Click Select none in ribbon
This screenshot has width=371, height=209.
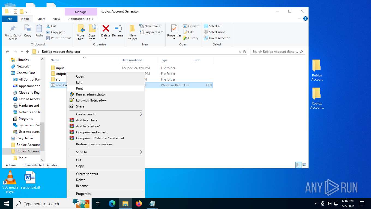pyautogui.click(x=214, y=32)
